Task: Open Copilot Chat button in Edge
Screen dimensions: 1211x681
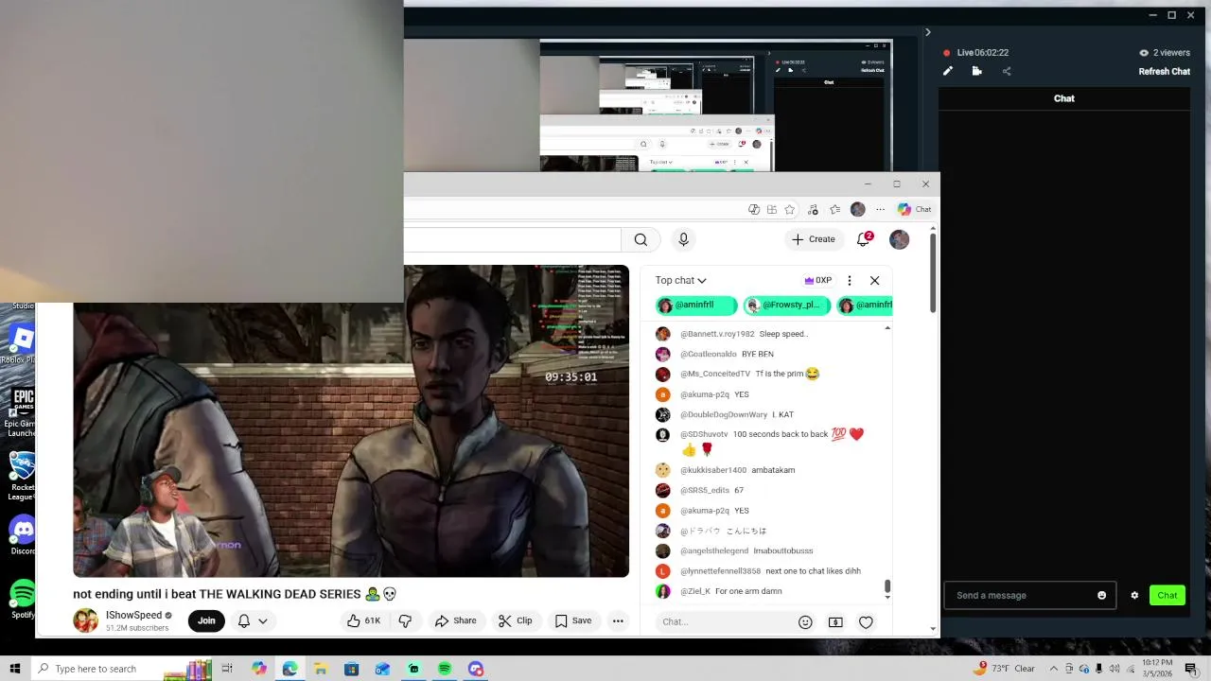Action: pyautogui.click(x=914, y=209)
